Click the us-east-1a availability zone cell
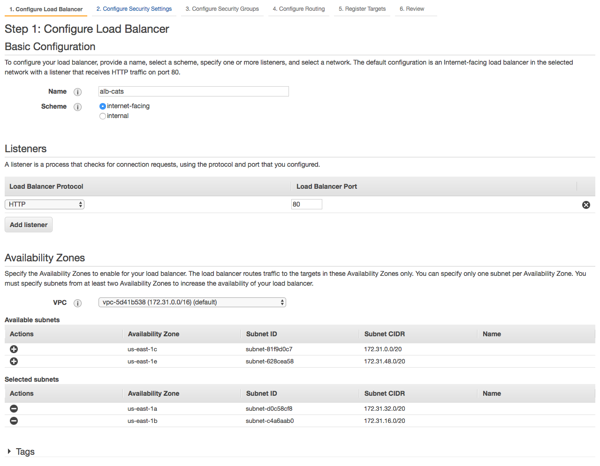The height and width of the screenshot is (466, 600). pos(142,408)
